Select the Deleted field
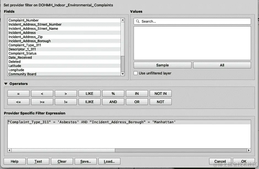The width and height of the screenshot is (259, 169). pos(64,61)
